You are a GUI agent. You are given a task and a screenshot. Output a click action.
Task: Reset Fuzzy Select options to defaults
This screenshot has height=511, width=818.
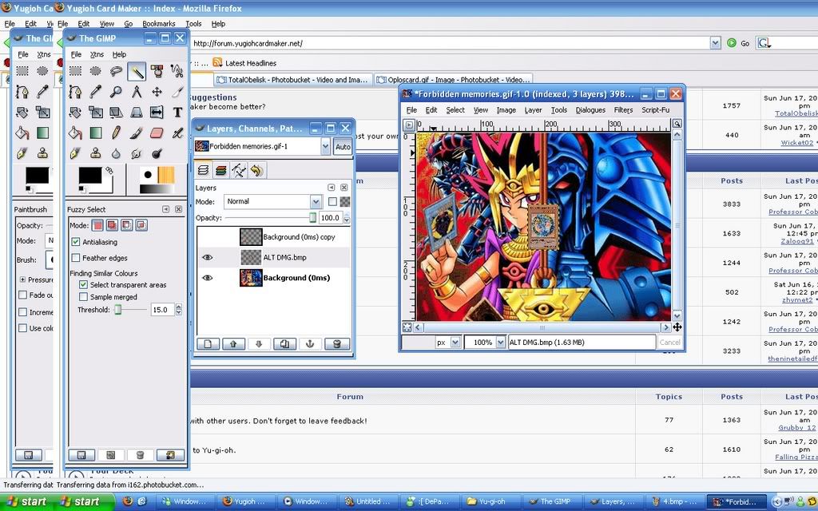171,455
